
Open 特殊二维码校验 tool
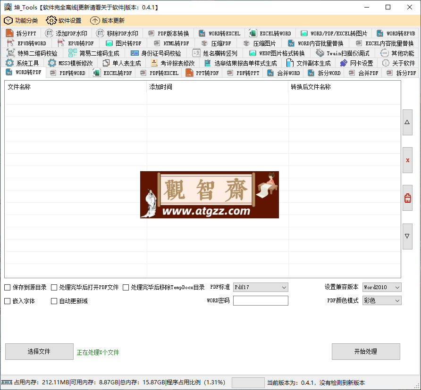click(x=32, y=53)
